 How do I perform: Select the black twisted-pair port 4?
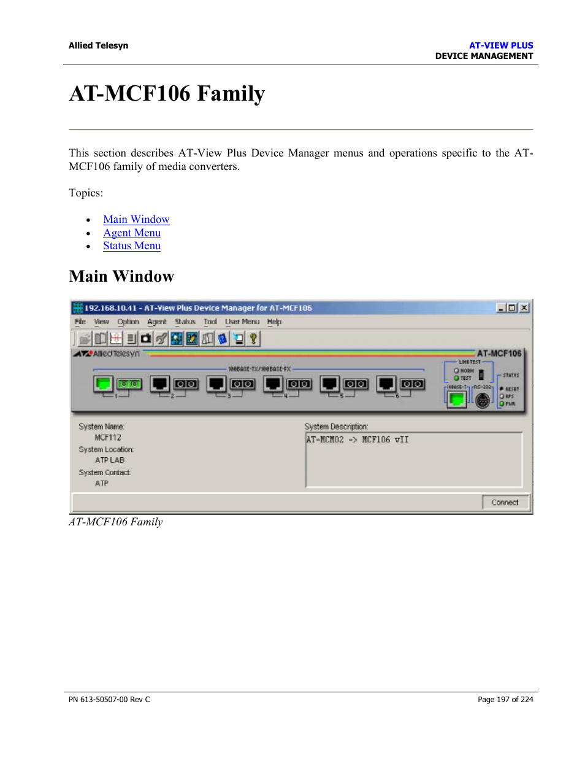[x=273, y=384]
